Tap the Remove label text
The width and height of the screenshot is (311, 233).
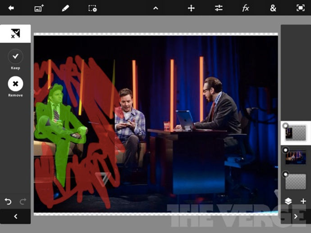(x=15, y=95)
